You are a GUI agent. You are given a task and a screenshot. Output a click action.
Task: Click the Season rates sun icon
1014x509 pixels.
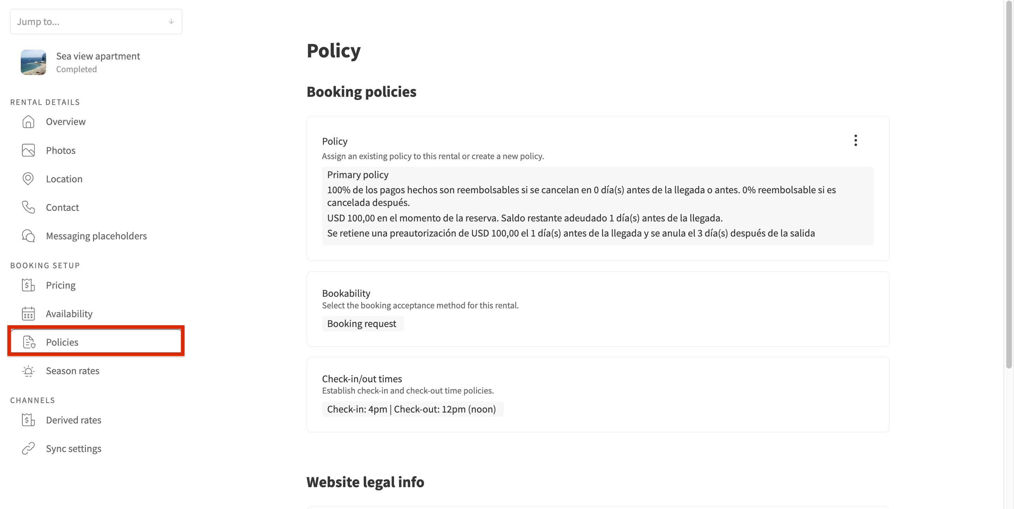coord(28,371)
